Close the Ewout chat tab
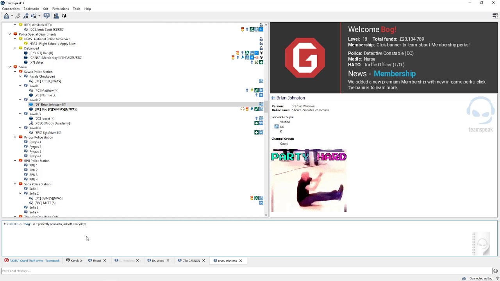Viewport: 500px width, 281px height. tap(105, 261)
